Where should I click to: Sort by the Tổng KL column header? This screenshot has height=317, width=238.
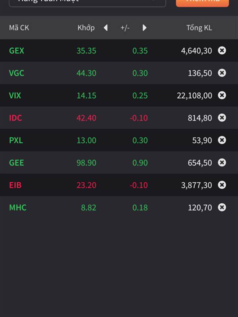tap(199, 28)
